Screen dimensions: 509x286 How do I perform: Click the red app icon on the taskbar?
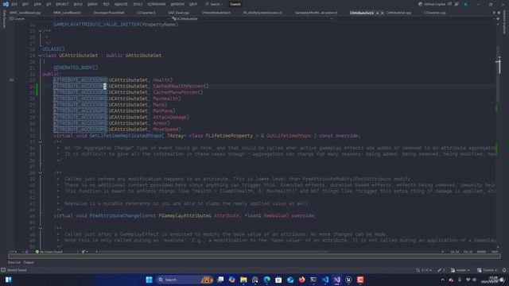[x=360, y=280]
